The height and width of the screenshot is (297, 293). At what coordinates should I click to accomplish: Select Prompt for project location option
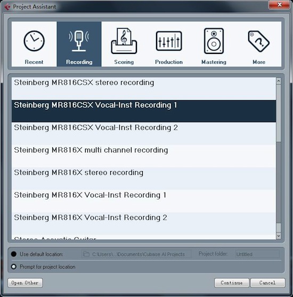pyautogui.click(x=14, y=267)
